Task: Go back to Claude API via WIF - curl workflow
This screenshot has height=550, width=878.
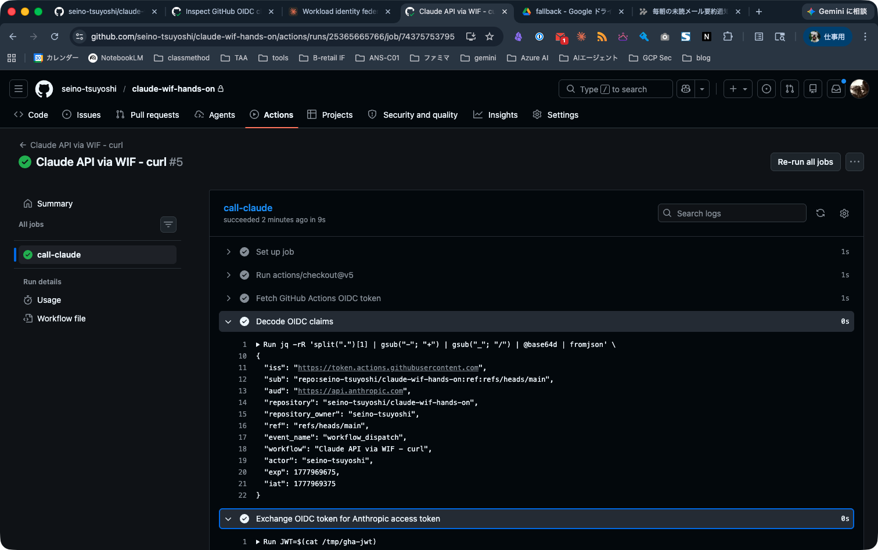Action: pyautogui.click(x=71, y=145)
